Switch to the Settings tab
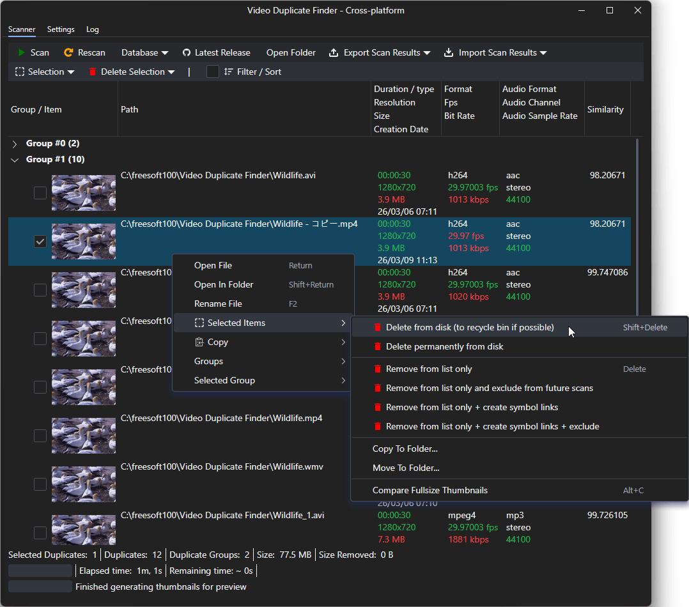The width and height of the screenshot is (689, 607). coord(61,29)
